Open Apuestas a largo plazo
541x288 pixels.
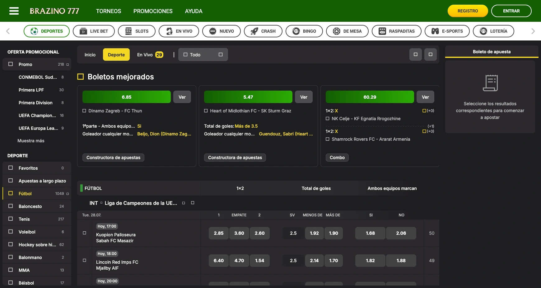(x=37, y=181)
